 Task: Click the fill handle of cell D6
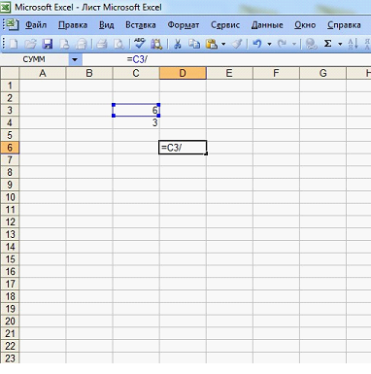point(206,153)
